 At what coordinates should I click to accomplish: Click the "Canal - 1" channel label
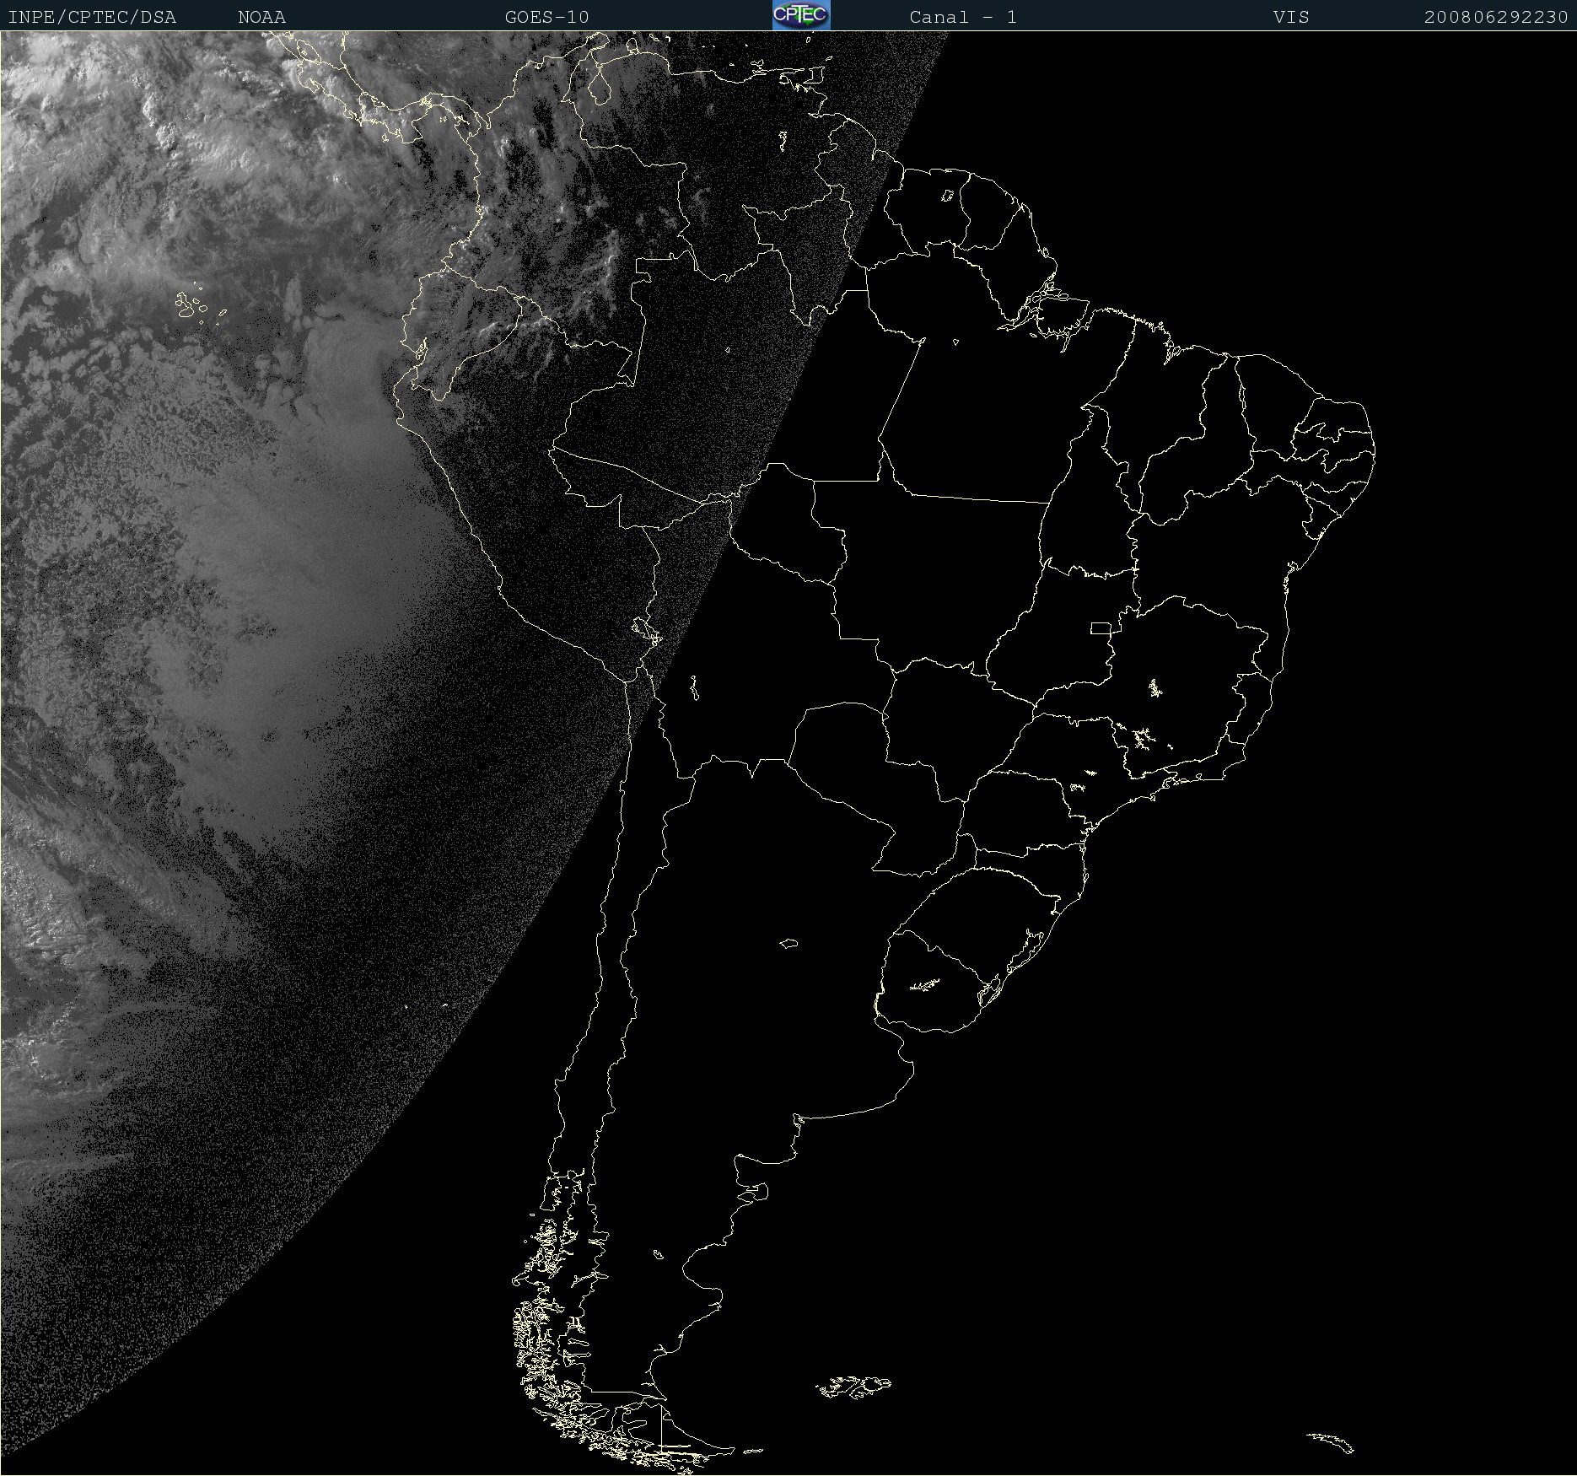point(963,17)
